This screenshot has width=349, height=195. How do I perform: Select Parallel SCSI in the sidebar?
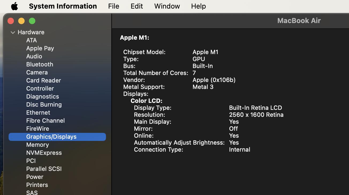[44, 169]
